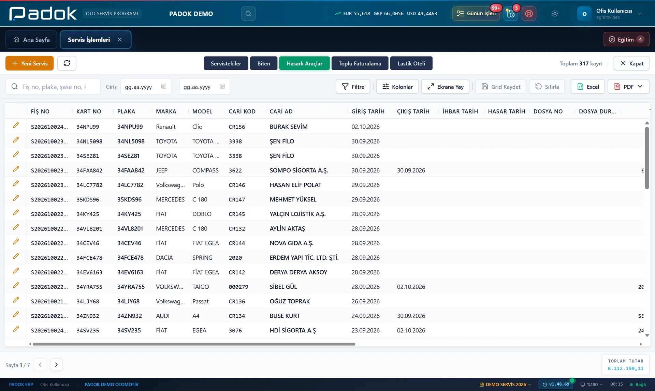This screenshot has height=391, width=655.
Task: Switch to the Biten view
Action: [x=264, y=63]
